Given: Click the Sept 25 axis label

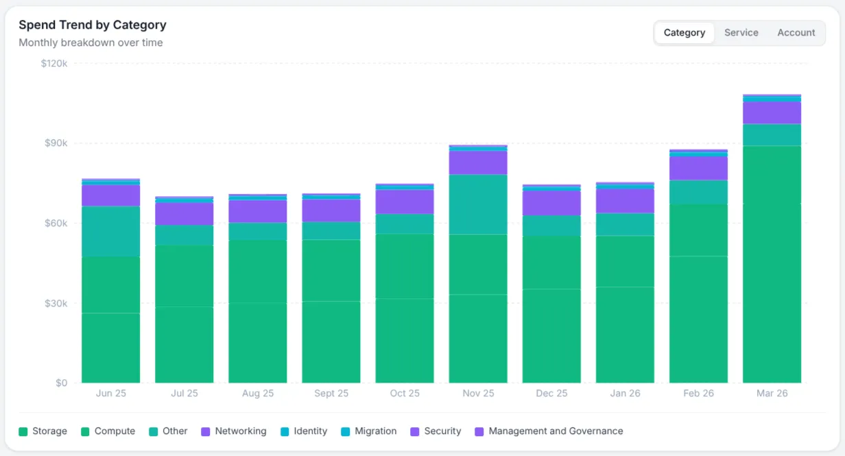Looking at the screenshot, I should pos(331,394).
